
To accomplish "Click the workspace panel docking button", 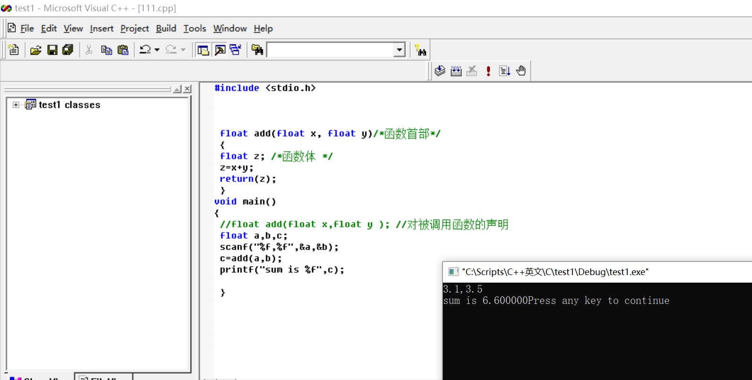I will 177,89.
